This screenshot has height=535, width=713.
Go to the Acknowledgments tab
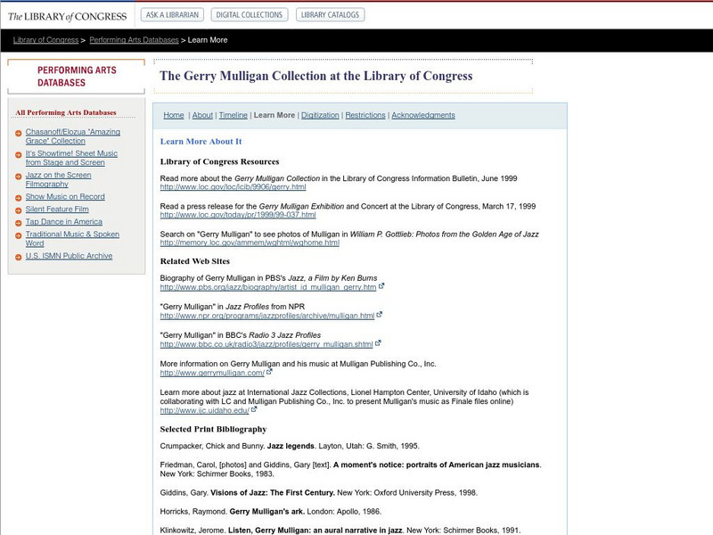tap(423, 115)
